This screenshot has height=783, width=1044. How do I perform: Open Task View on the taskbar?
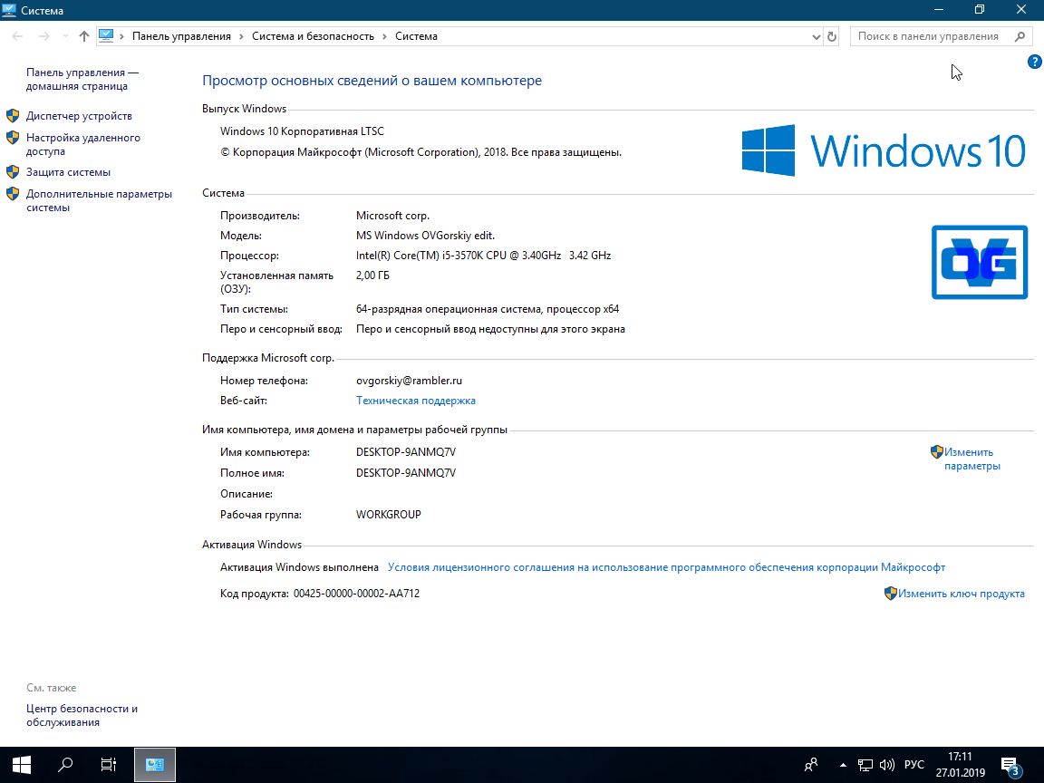[109, 764]
